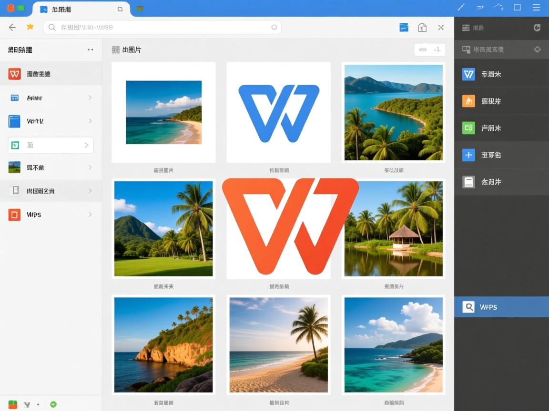This screenshot has height=411, width=549.
Task: Open the outlined dropdown box in left sidebar
Action: [51, 145]
